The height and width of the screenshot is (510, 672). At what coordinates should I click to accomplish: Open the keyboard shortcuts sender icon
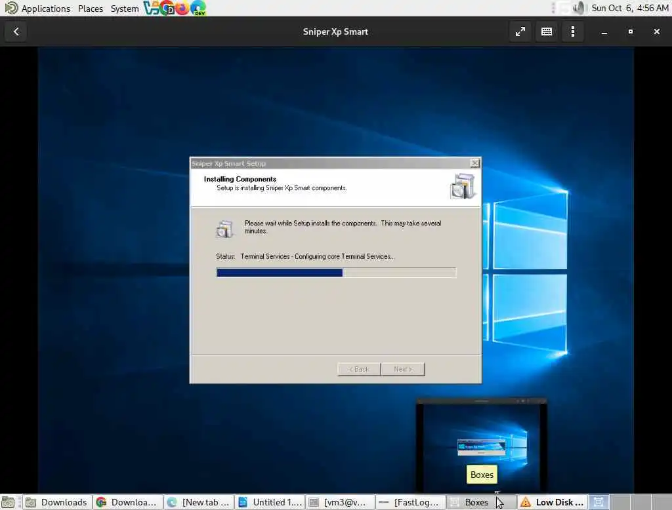coord(547,31)
